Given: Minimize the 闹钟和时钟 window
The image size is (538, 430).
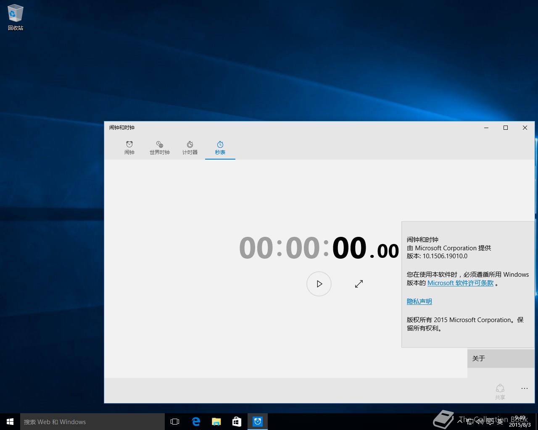Looking at the screenshot, I should 486,128.
